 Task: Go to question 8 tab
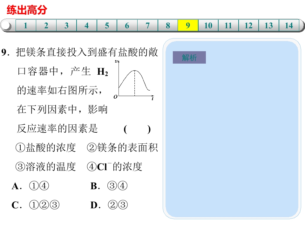click(x=168, y=25)
